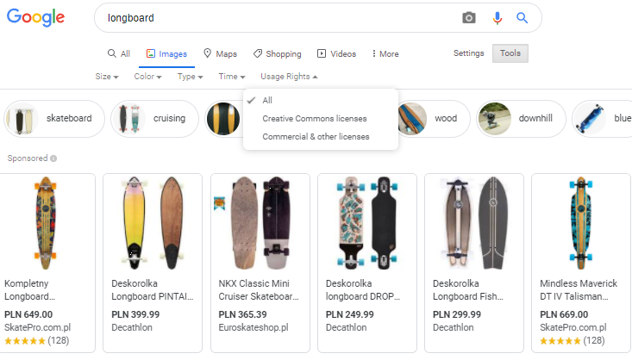Click the PLN 249.99 price
The image size is (632, 360).
pos(350,314)
